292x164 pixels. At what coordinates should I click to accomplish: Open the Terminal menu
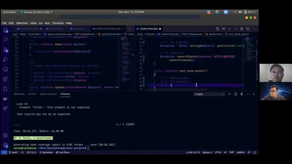[58, 23]
